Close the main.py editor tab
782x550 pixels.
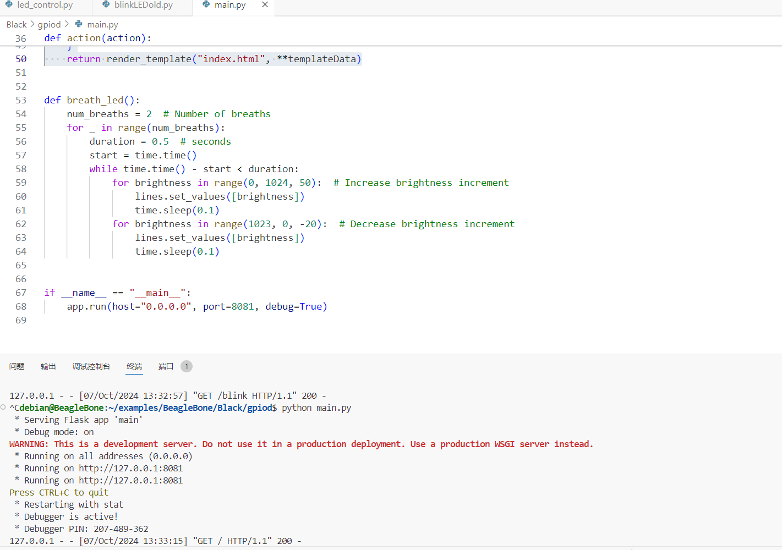click(265, 4)
